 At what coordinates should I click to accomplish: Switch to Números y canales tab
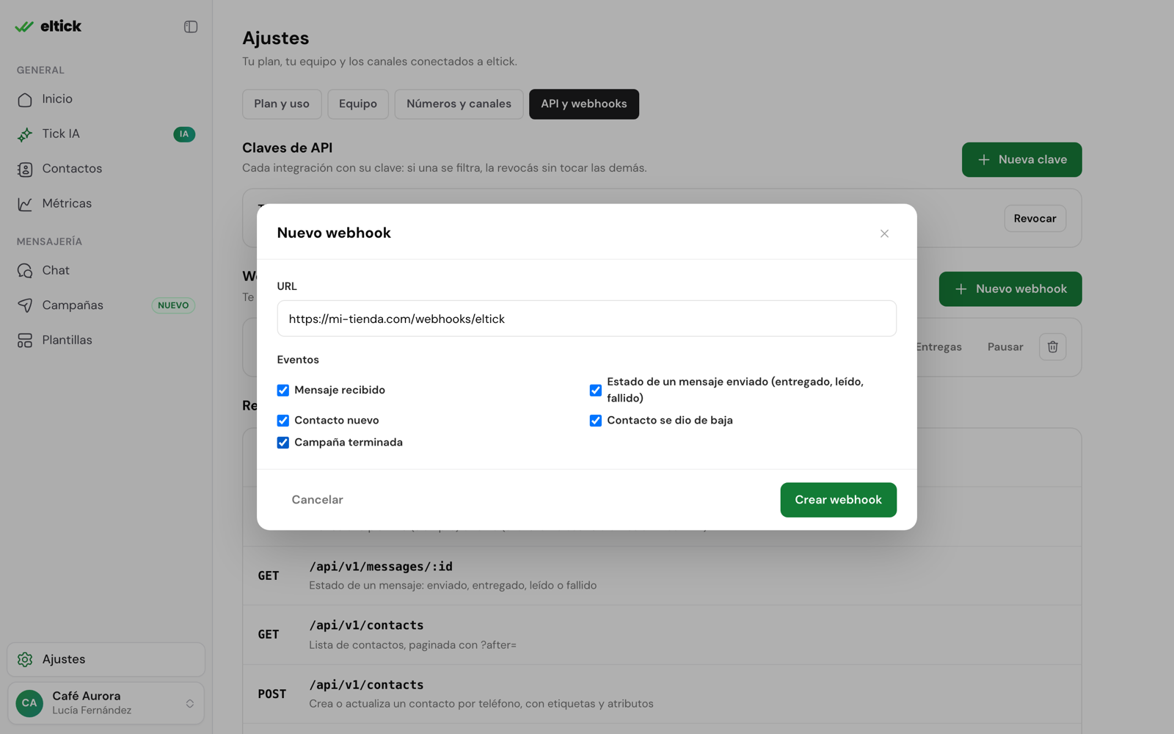pyautogui.click(x=459, y=104)
